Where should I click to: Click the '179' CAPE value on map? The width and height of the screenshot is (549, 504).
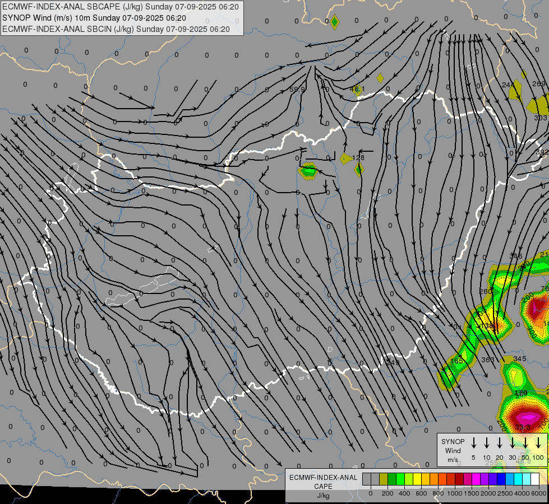tap(521, 393)
